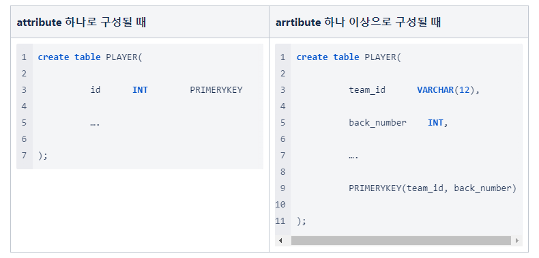Click 'VARCHAR(12),' in right code block
Image resolution: width=539 pixels, height=258 pixels.
(x=448, y=90)
